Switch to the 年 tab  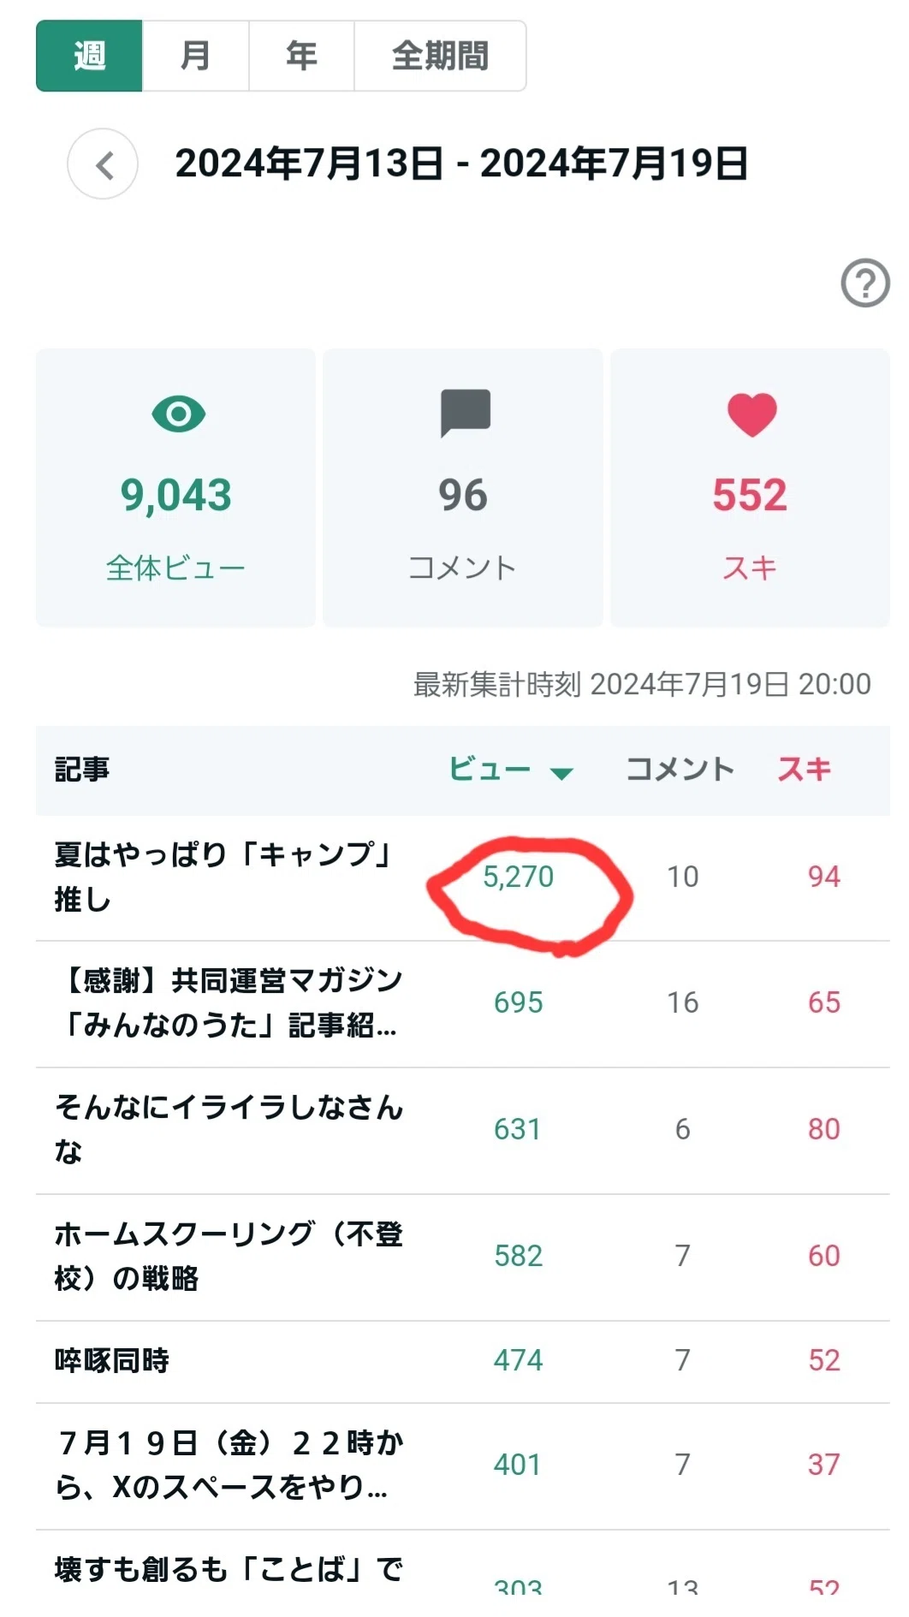click(301, 56)
